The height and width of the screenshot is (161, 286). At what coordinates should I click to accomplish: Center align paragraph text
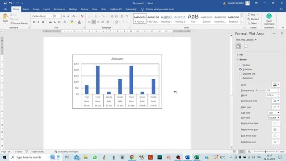pos(93,22)
